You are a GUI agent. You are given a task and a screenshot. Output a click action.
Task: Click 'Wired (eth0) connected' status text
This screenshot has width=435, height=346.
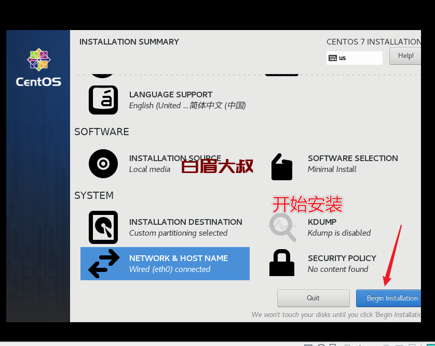170,269
